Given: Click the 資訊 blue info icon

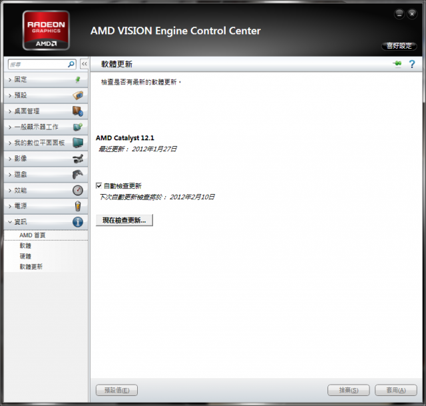Looking at the screenshot, I should point(78,222).
